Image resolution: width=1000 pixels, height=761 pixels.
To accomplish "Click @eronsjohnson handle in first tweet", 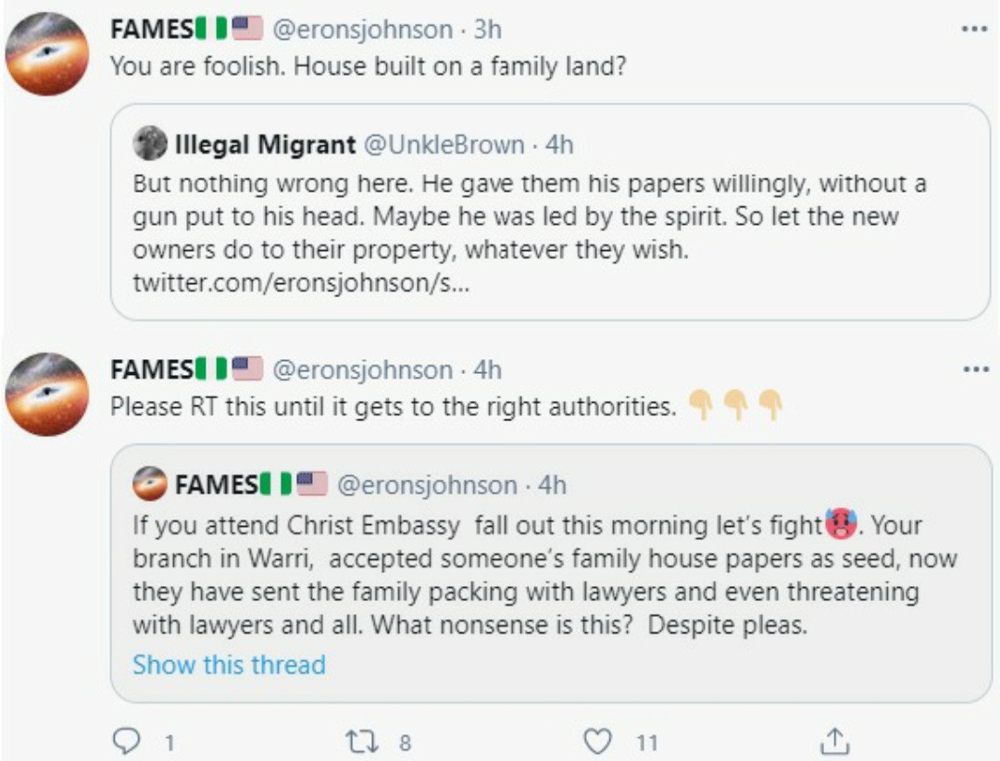I will click(361, 30).
